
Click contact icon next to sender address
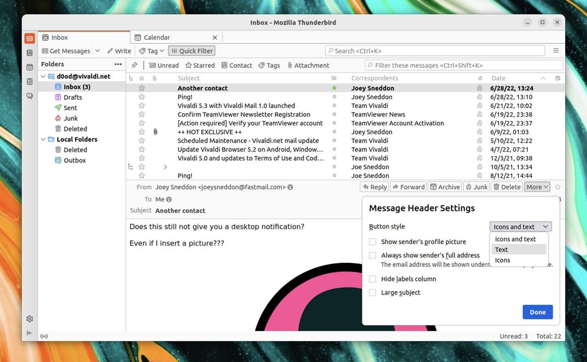coord(290,187)
